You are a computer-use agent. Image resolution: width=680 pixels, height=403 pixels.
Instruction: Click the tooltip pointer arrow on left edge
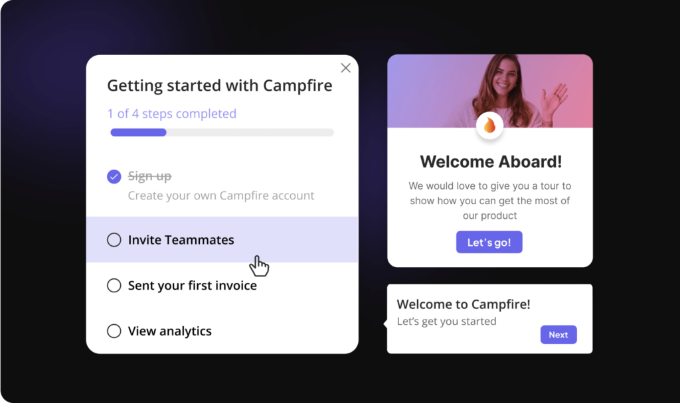point(385,323)
